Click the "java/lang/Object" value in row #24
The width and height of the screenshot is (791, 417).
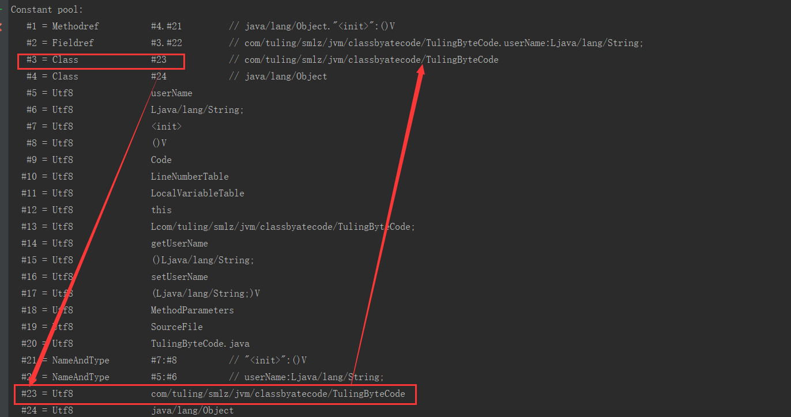[193, 411]
